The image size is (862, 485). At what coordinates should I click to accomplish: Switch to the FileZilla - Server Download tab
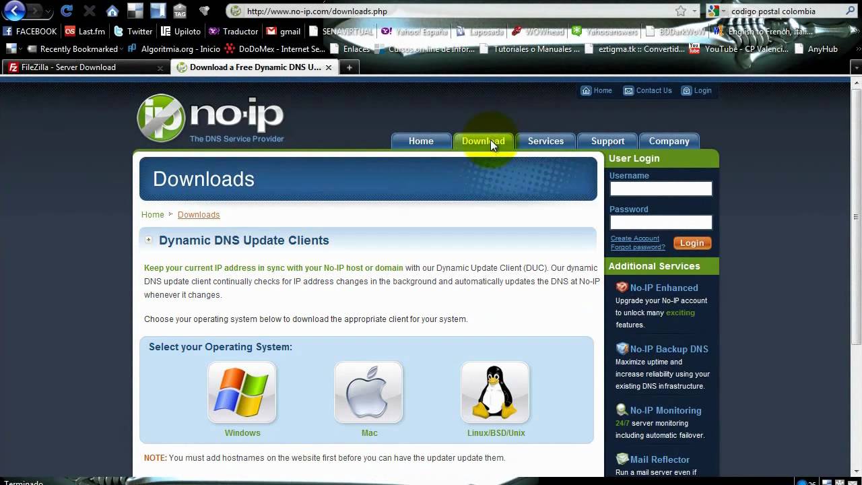[86, 67]
